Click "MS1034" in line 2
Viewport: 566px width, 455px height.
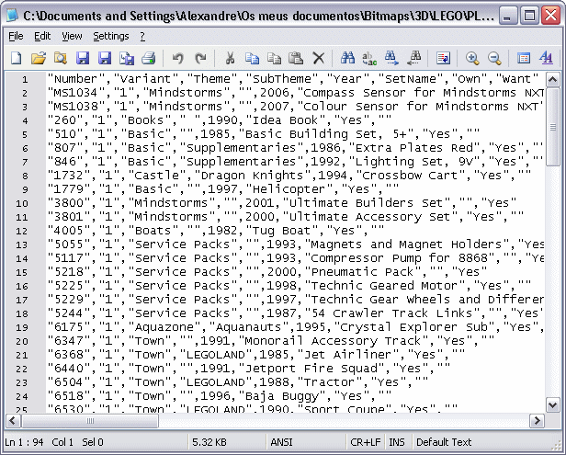[x=75, y=93]
